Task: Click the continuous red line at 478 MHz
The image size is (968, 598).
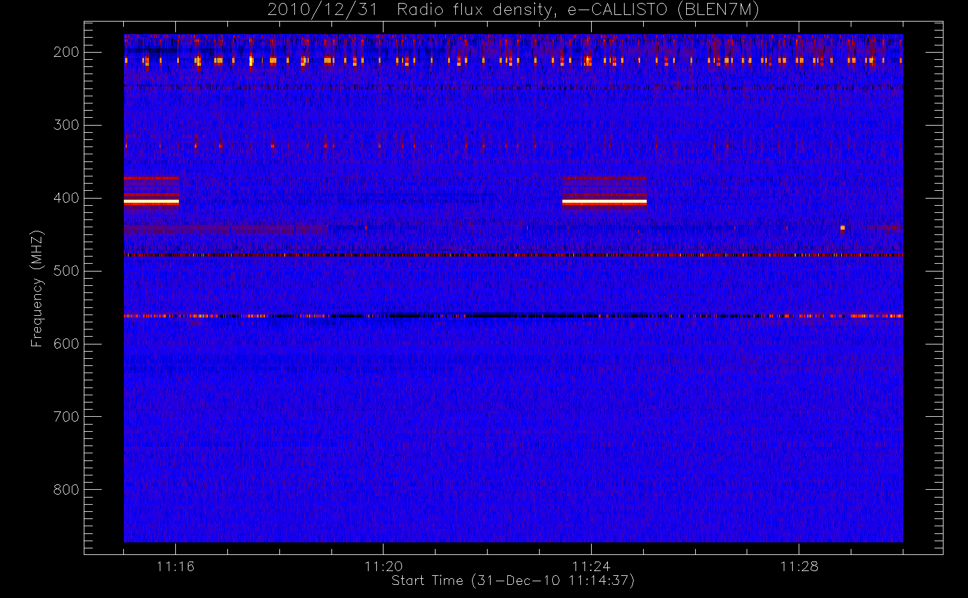Action: (x=513, y=255)
